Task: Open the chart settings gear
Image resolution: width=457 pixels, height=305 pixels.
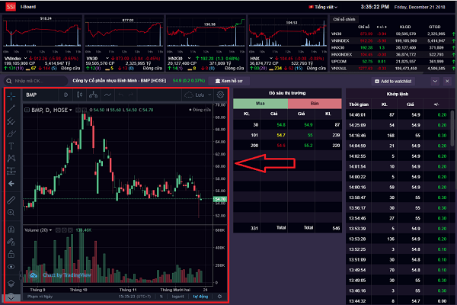Action: coord(221,95)
